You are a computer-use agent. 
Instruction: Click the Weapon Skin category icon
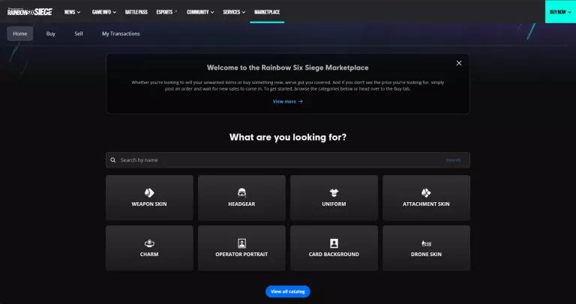point(149,192)
